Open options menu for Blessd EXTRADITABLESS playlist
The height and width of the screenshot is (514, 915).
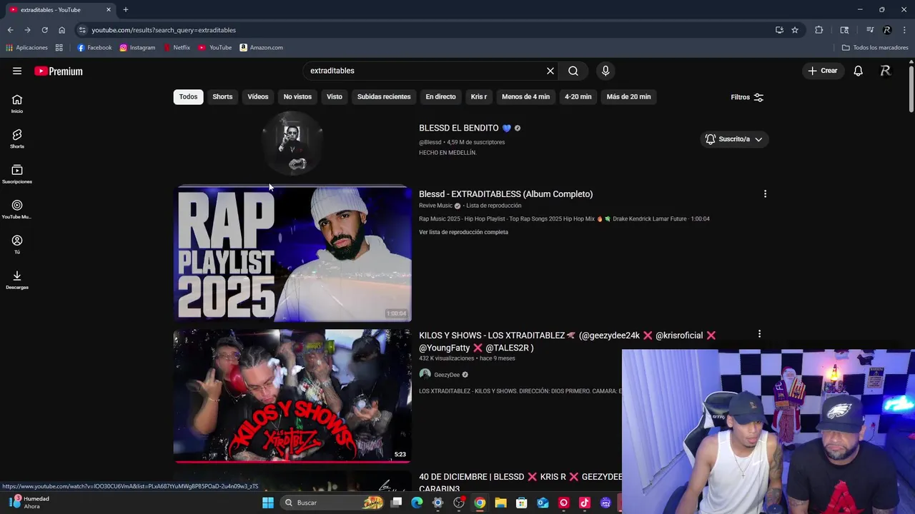765,194
